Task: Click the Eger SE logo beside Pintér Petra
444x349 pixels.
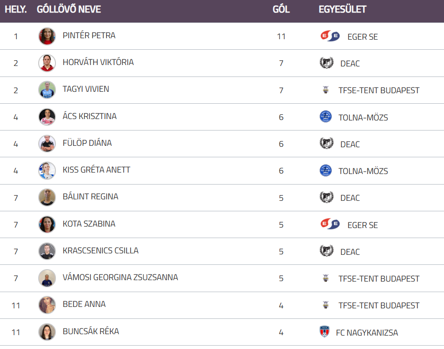Action: (330, 36)
